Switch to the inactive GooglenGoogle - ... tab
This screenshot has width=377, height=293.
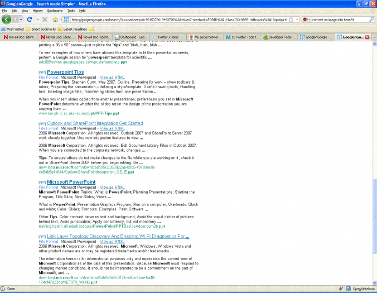[x=317, y=37]
